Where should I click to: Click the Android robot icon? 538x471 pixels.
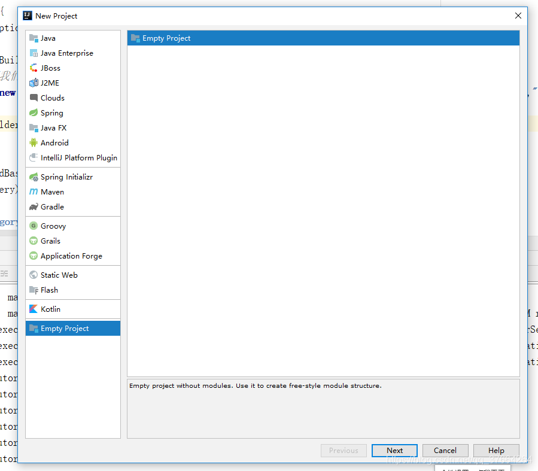tap(34, 142)
